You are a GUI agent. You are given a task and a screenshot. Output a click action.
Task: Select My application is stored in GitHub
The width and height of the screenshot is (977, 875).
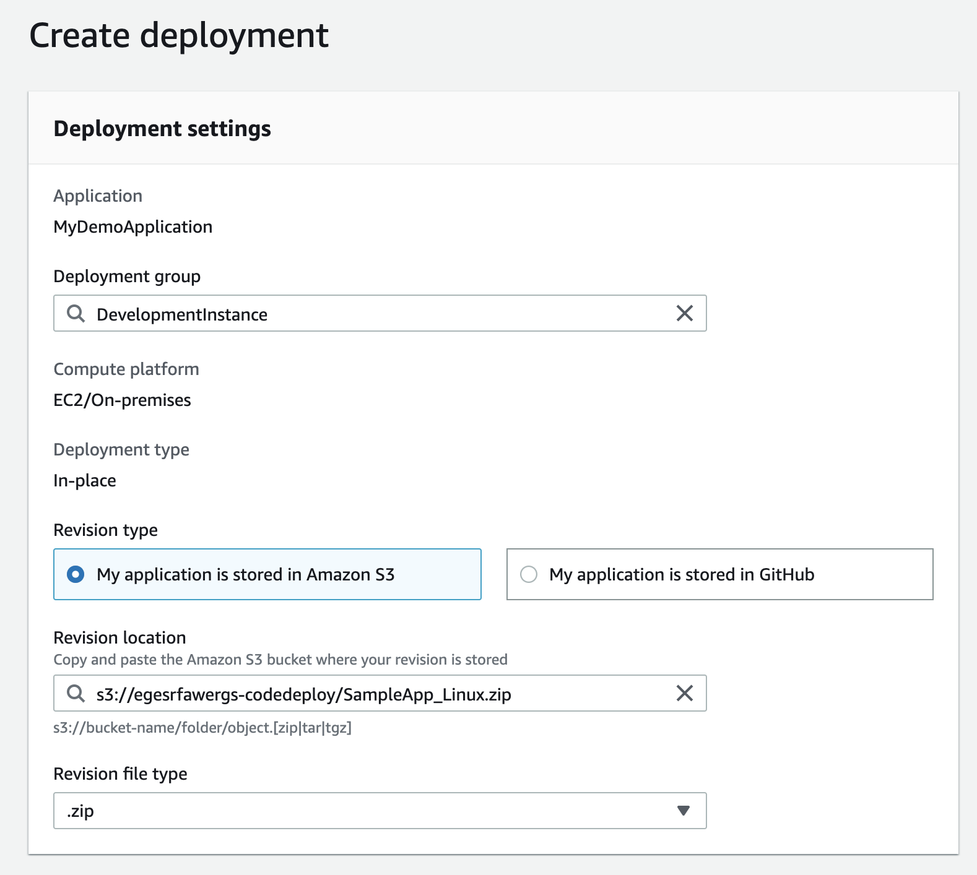tap(719, 574)
